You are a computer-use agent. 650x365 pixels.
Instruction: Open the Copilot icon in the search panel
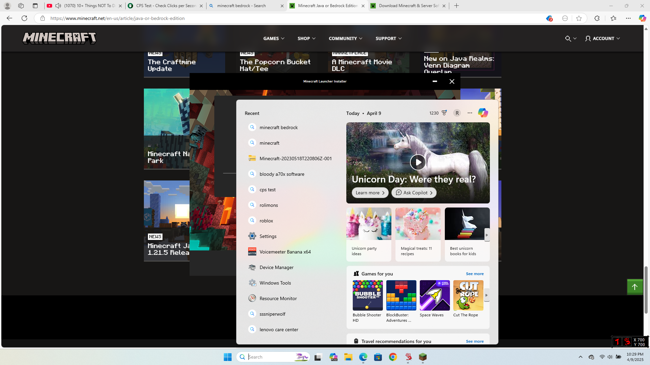click(483, 113)
